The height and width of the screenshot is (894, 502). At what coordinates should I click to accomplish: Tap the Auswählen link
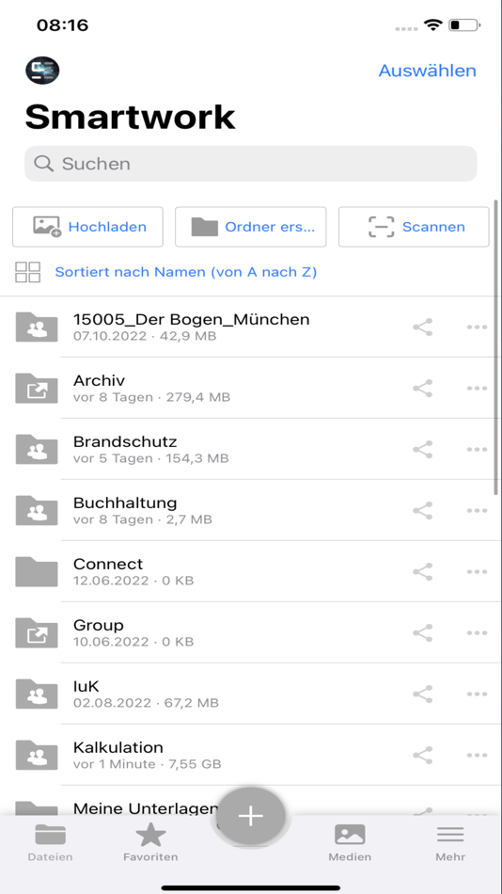click(x=428, y=71)
